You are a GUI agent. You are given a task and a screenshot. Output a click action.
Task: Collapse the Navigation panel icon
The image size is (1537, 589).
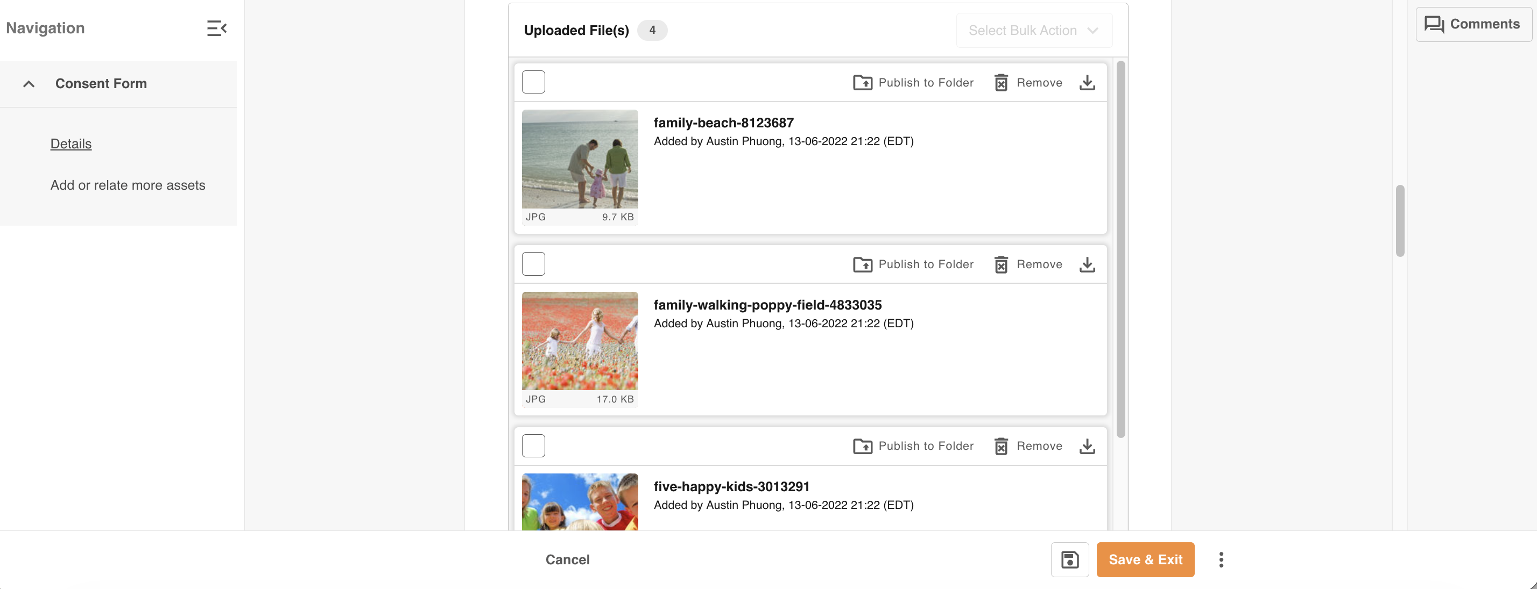click(216, 28)
